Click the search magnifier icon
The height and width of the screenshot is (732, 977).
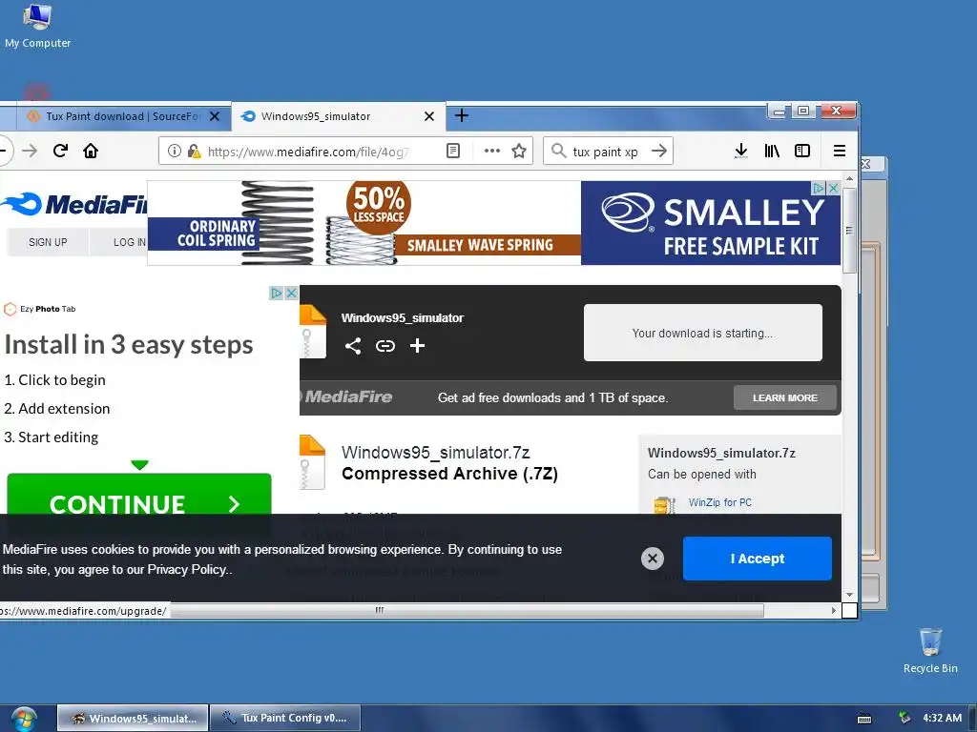click(559, 151)
